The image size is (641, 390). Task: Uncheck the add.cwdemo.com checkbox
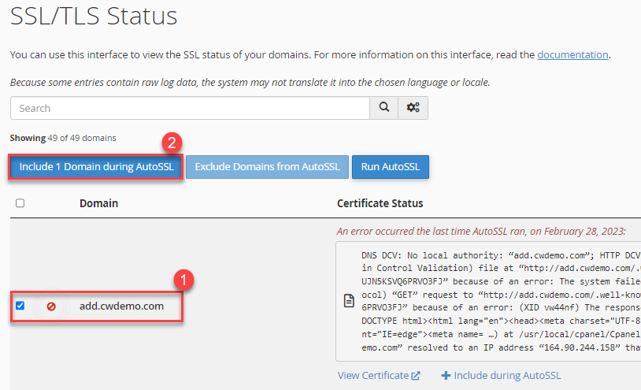[20, 306]
